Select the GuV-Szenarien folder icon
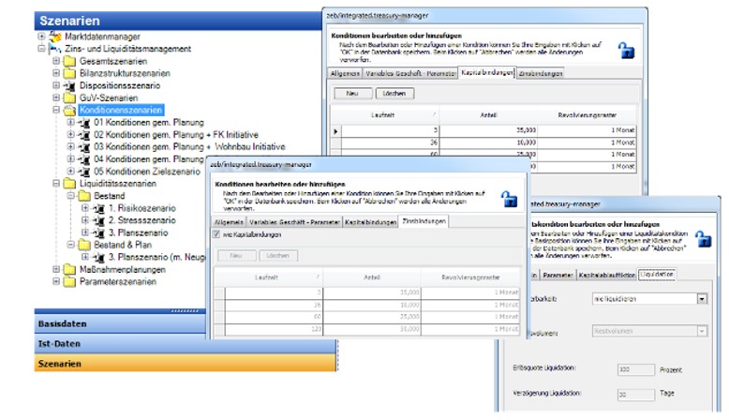Viewport: 729px width, 420px height. pyautogui.click(x=69, y=97)
